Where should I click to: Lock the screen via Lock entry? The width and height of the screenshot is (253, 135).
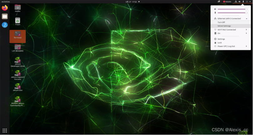231,43
